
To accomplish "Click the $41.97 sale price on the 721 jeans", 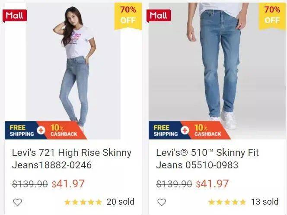I will (68, 184).
